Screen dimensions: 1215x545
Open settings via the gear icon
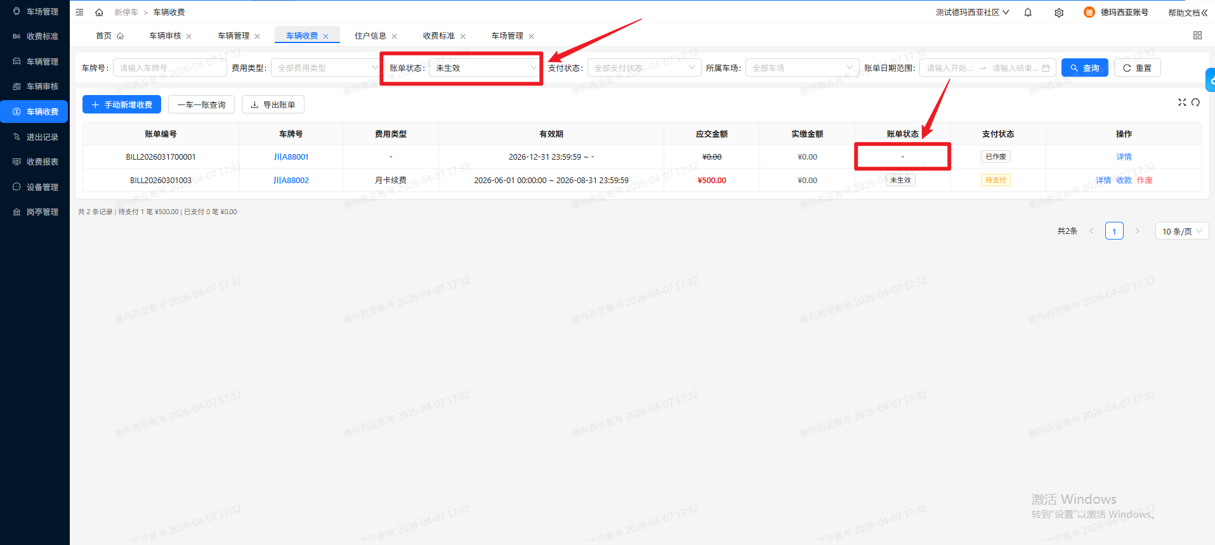point(1059,13)
